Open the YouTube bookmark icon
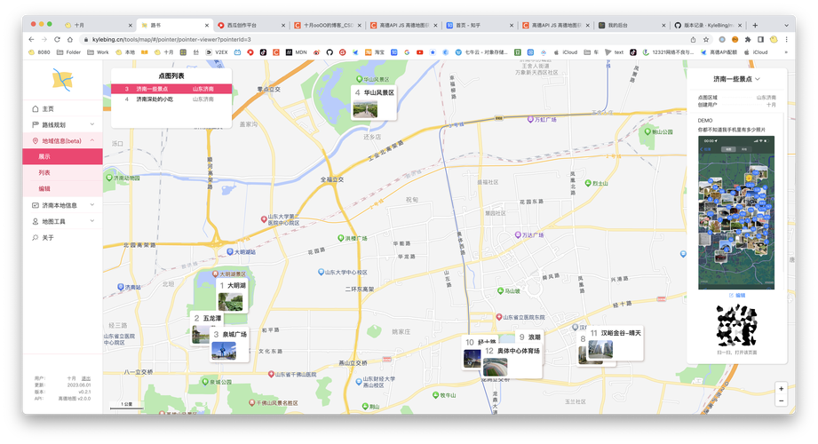Screen dimensions: 818x444 [x=419, y=52]
